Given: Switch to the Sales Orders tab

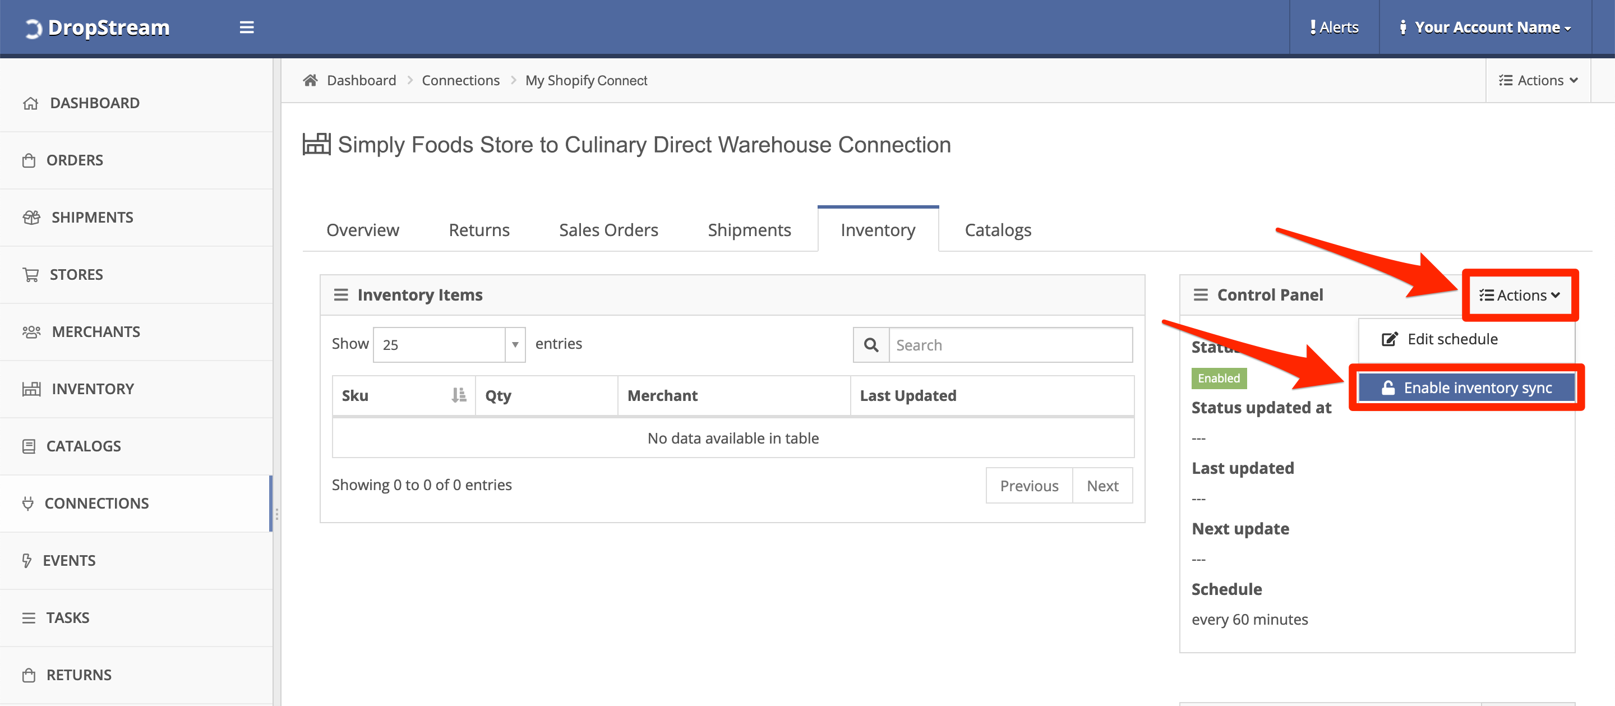Looking at the screenshot, I should point(608,230).
